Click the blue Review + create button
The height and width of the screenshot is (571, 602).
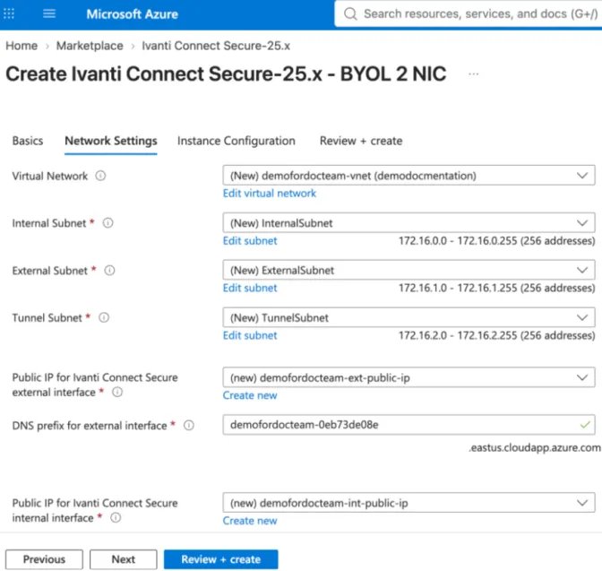point(220,559)
